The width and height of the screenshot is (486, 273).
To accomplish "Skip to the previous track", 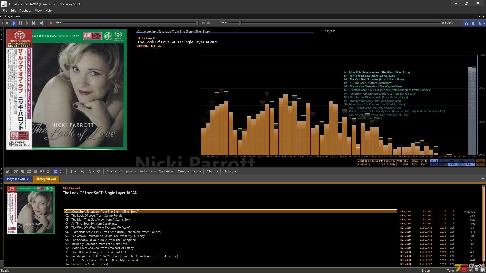I will pyautogui.click(x=27, y=23).
